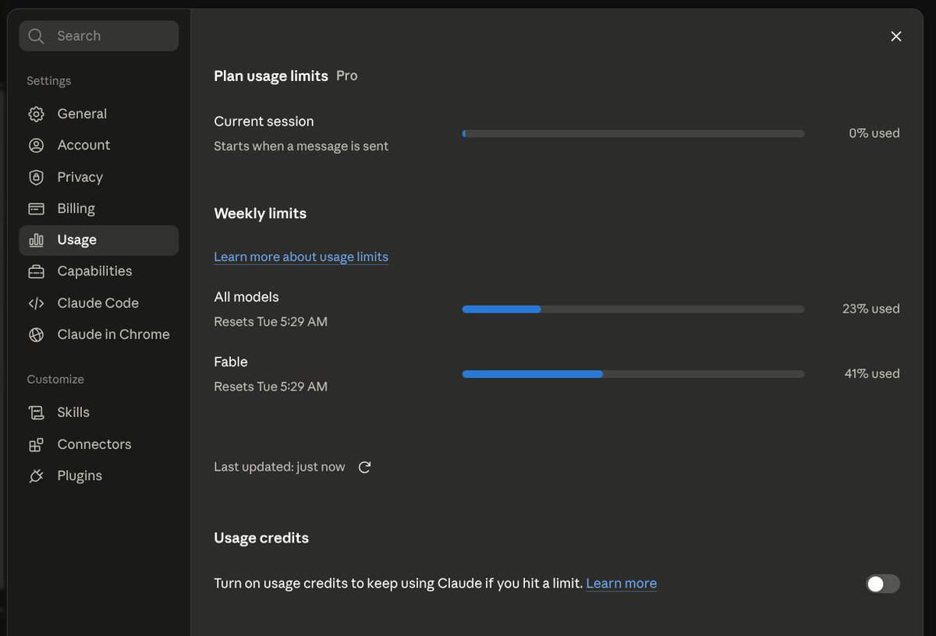Open Account settings

[99, 145]
